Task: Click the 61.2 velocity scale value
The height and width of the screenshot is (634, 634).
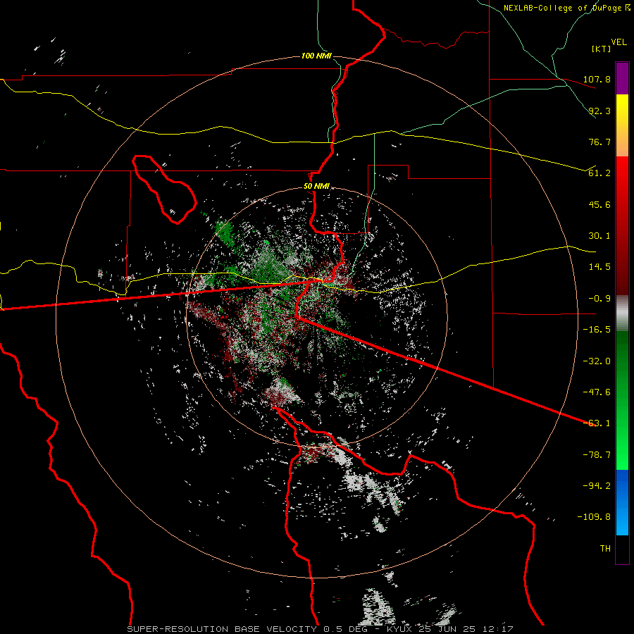Action: coord(599,173)
